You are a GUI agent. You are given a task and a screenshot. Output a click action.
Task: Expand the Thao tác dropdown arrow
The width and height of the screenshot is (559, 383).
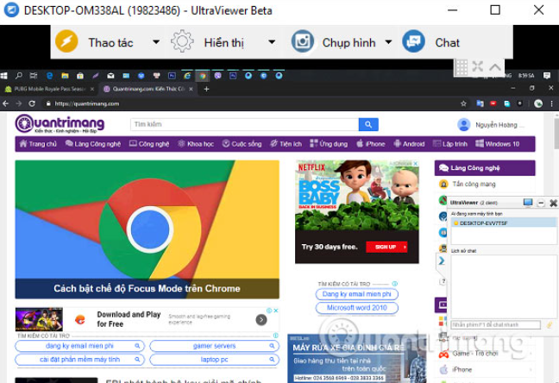pyautogui.click(x=156, y=42)
